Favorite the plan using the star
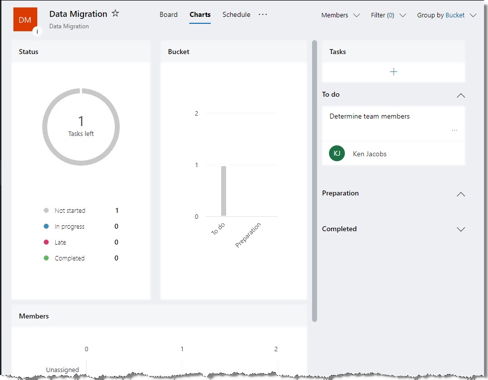Viewport: 488px width, 380px height. pyautogui.click(x=115, y=14)
